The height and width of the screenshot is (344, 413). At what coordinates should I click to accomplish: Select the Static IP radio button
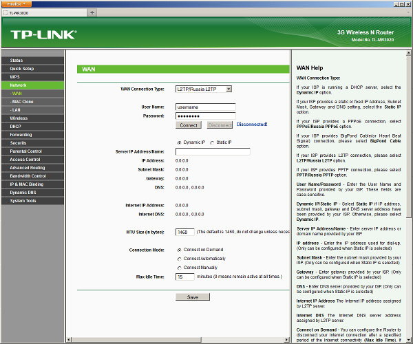(213, 142)
